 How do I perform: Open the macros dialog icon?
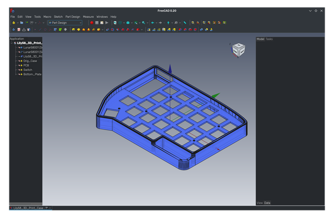coord(102,23)
